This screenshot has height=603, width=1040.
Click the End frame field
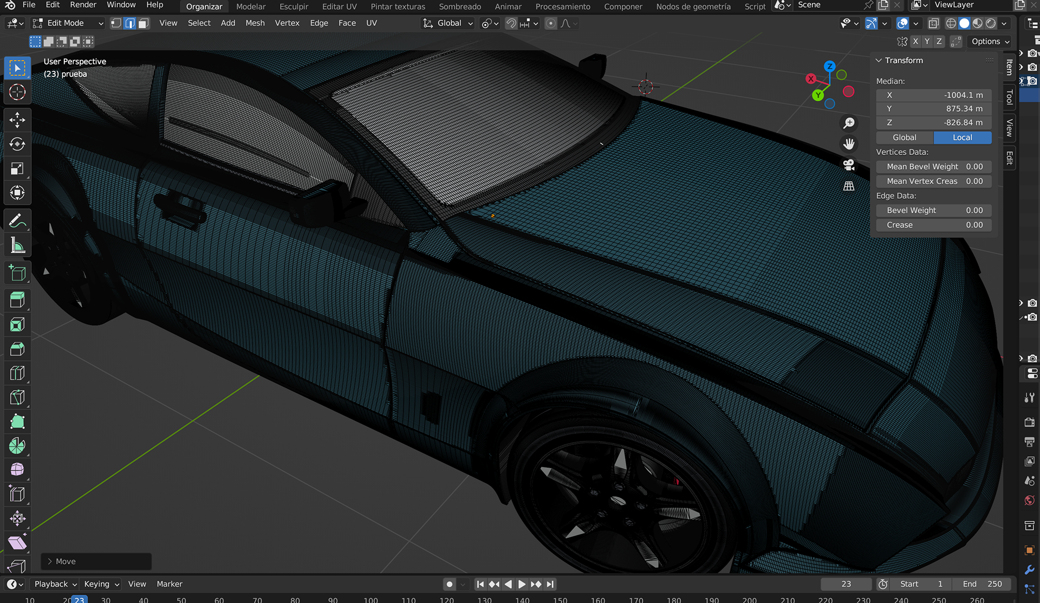(x=982, y=584)
